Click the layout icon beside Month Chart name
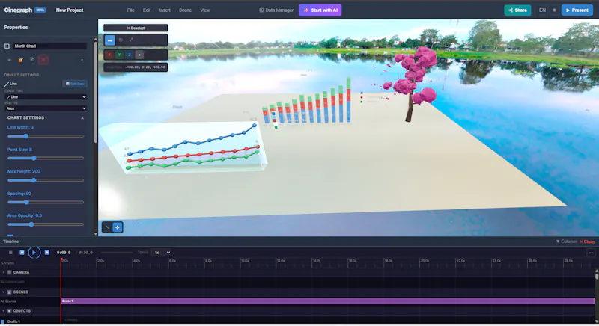 (x=7, y=46)
